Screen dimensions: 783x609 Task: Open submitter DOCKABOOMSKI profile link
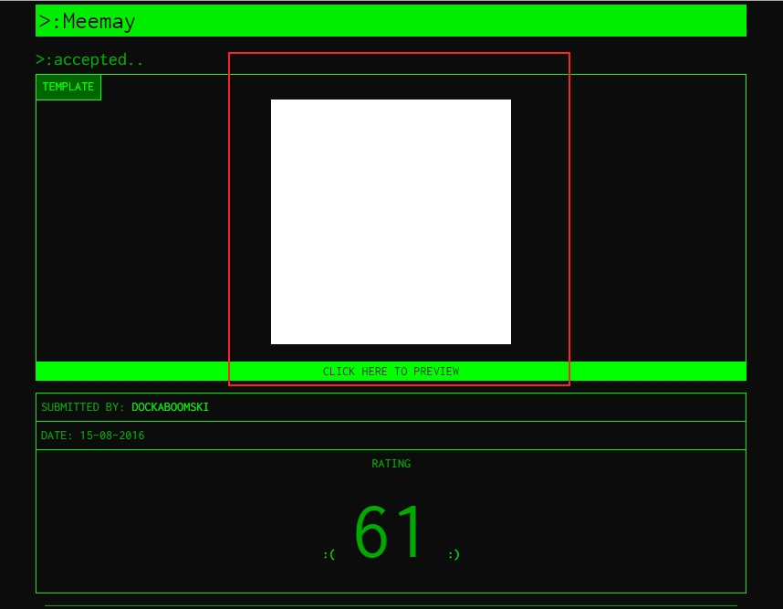[170, 407]
